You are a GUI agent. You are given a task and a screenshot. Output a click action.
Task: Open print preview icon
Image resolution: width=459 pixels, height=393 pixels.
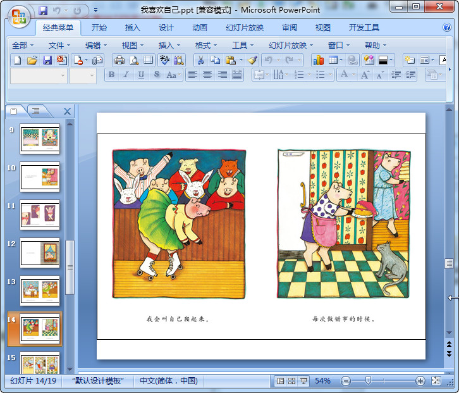click(x=134, y=60)
